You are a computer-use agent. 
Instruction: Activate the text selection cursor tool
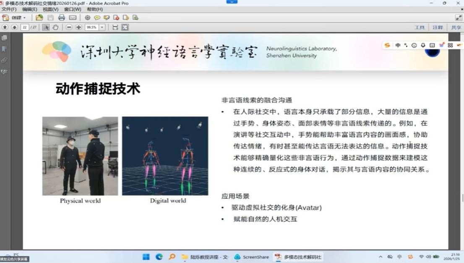(46, 27)
